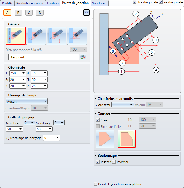Click the Gousset field 11 dropdown

(x=148, y=126)
